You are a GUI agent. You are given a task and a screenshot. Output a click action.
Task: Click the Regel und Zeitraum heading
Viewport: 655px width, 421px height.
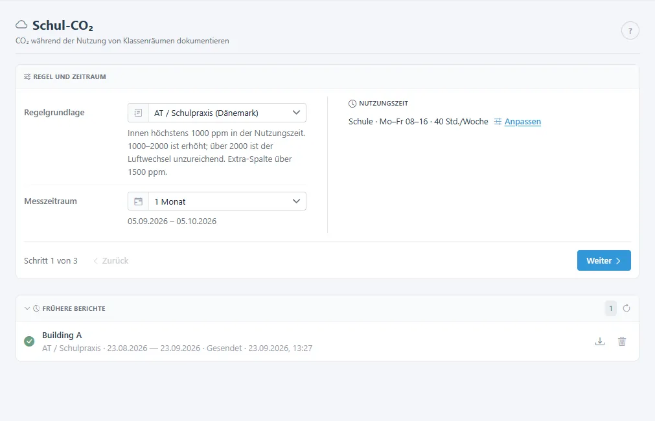pyautogui.click(x=70, y=77)
